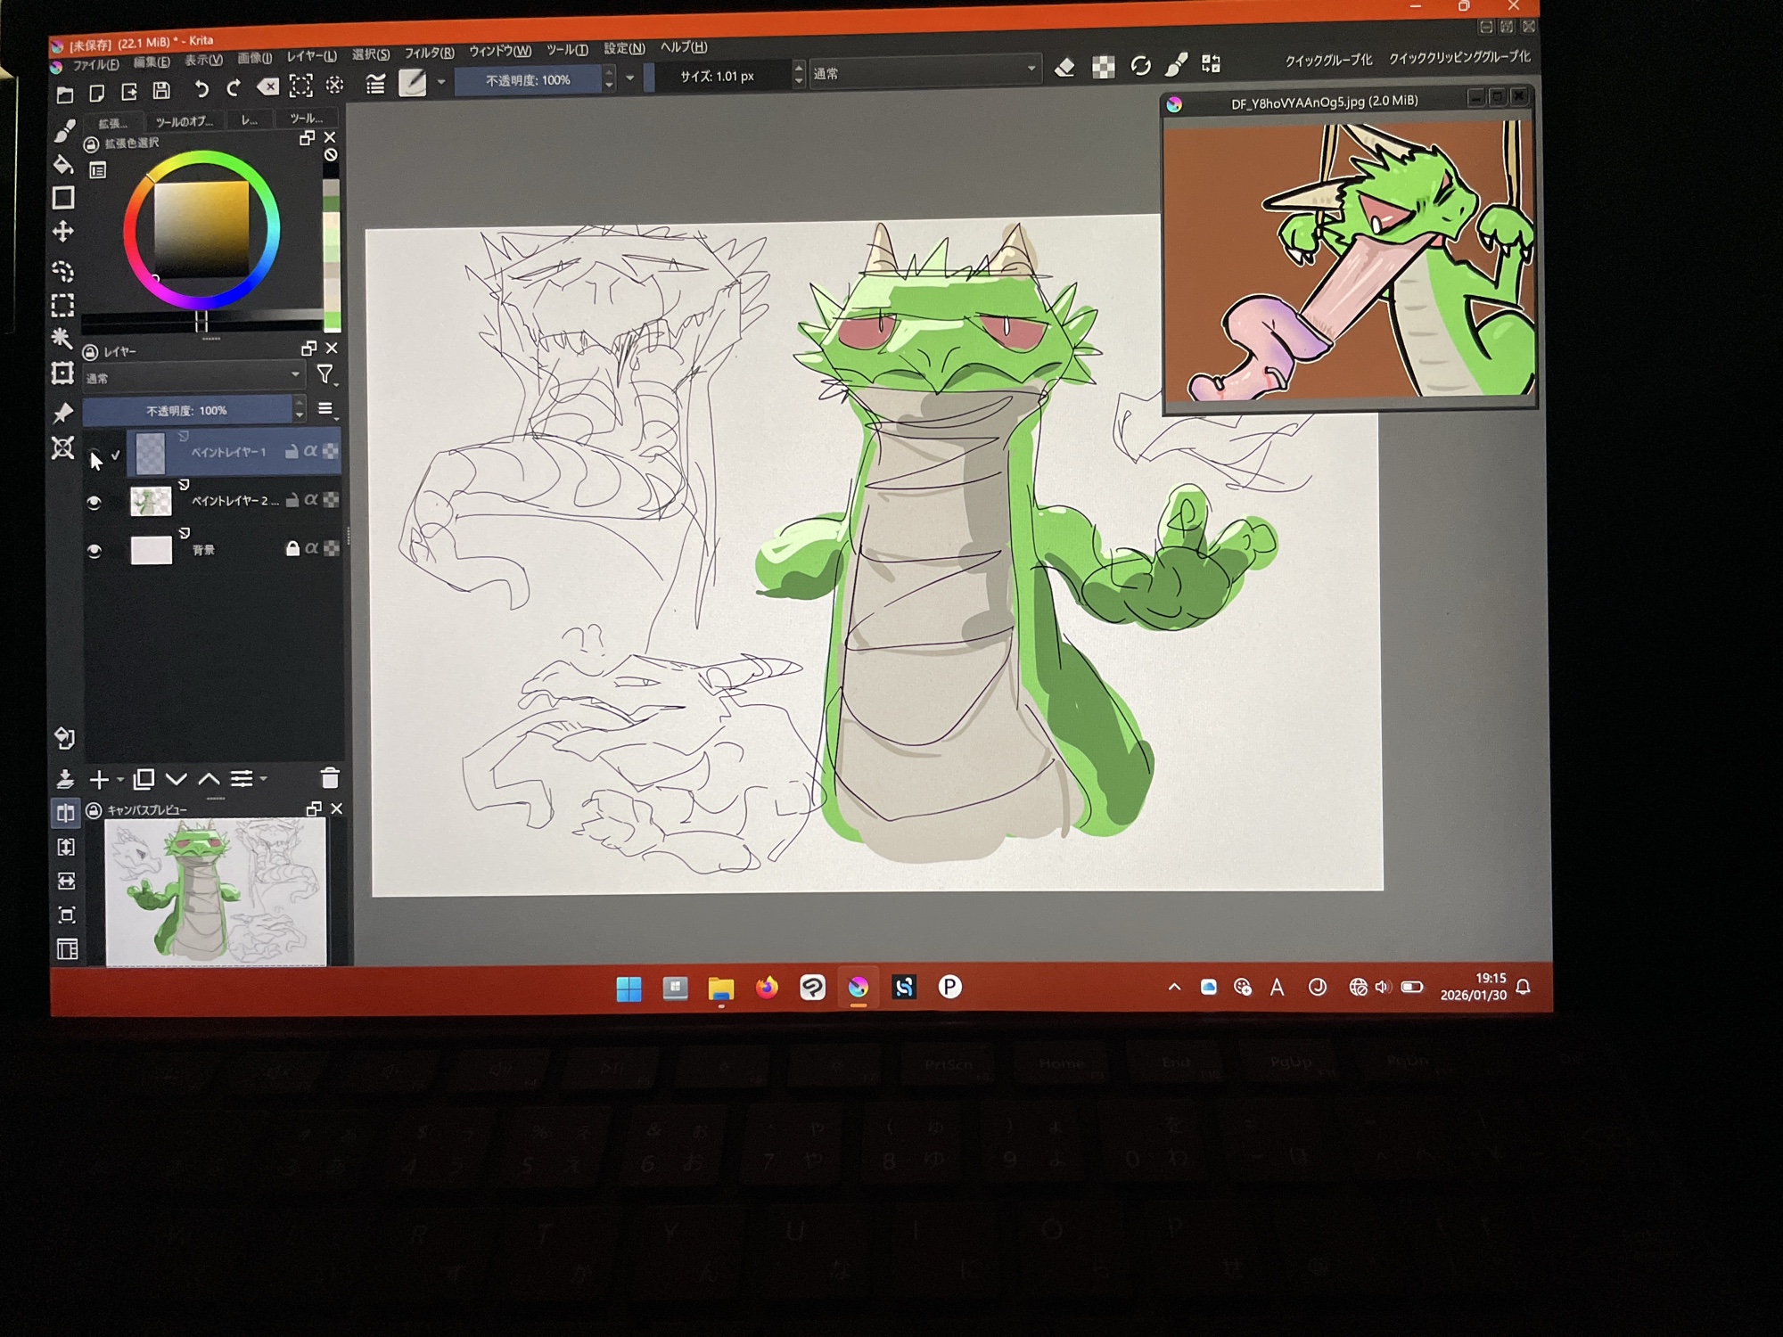Image resolution: width=1783 pixels, height=1337 pixels.
Task: Toggle visibility of 背景 layer
Action: [94, 550]
